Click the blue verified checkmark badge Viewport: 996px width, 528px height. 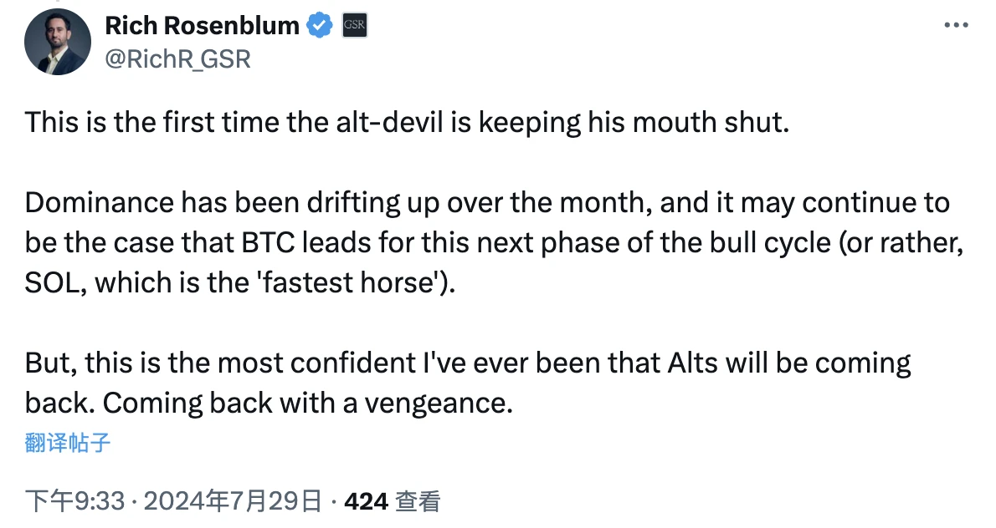pyautogui.click(x=319, y=27)
